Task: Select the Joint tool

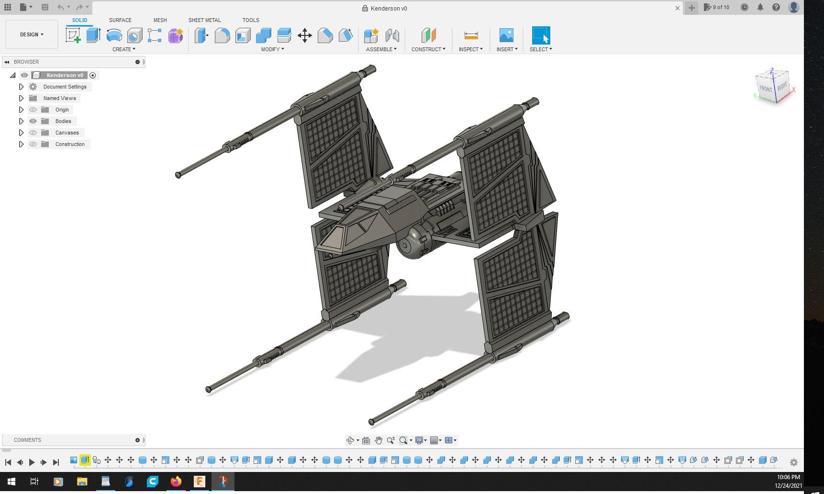Action: (x=392, y=35)
